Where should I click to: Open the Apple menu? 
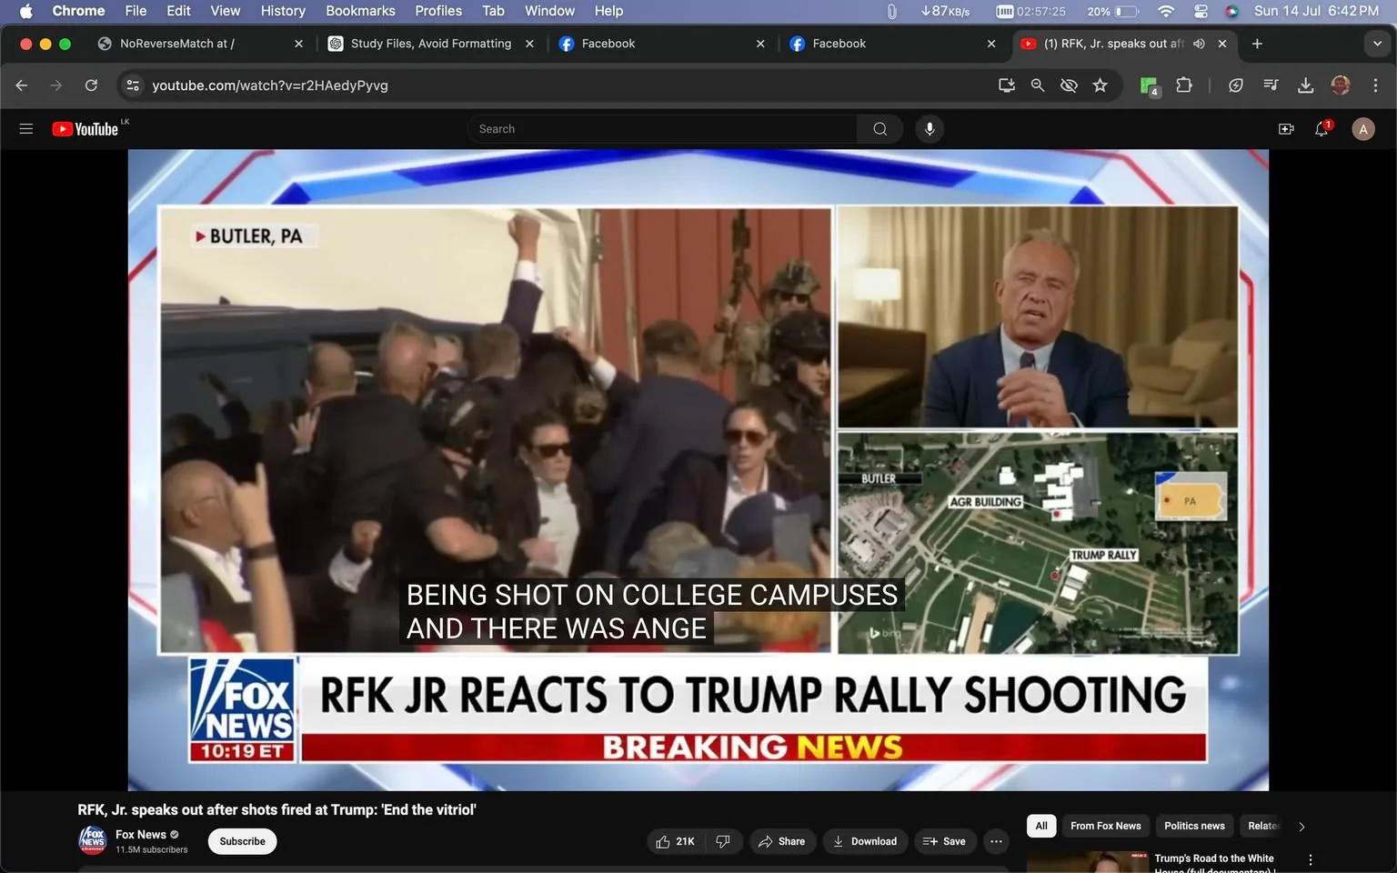tap(25, 11)
